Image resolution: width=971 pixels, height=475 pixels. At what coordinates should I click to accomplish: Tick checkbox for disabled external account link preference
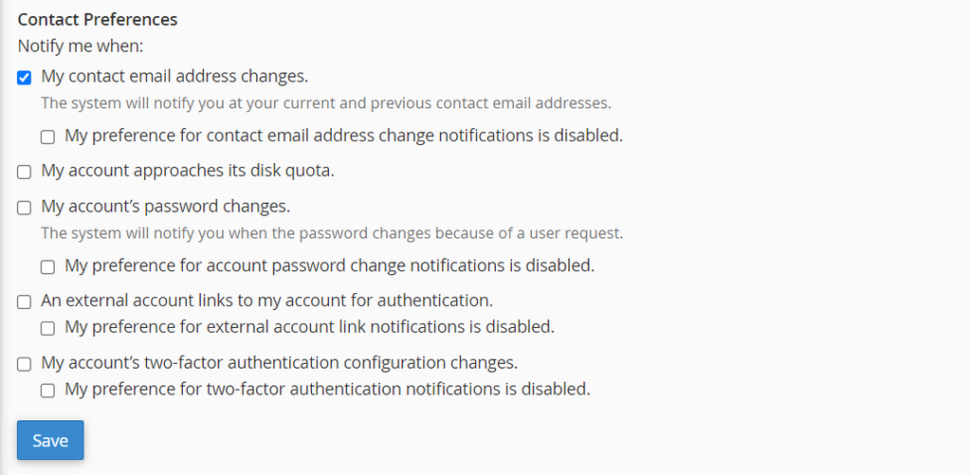coord(47,329)
